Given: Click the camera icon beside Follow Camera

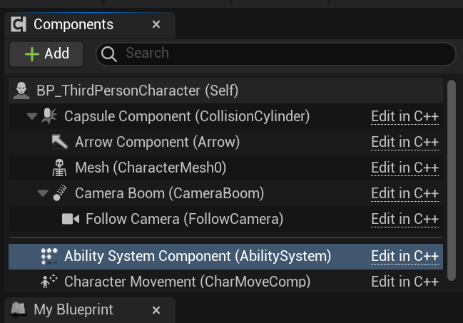Looking at the screenshot, I should tap(71, 219).
